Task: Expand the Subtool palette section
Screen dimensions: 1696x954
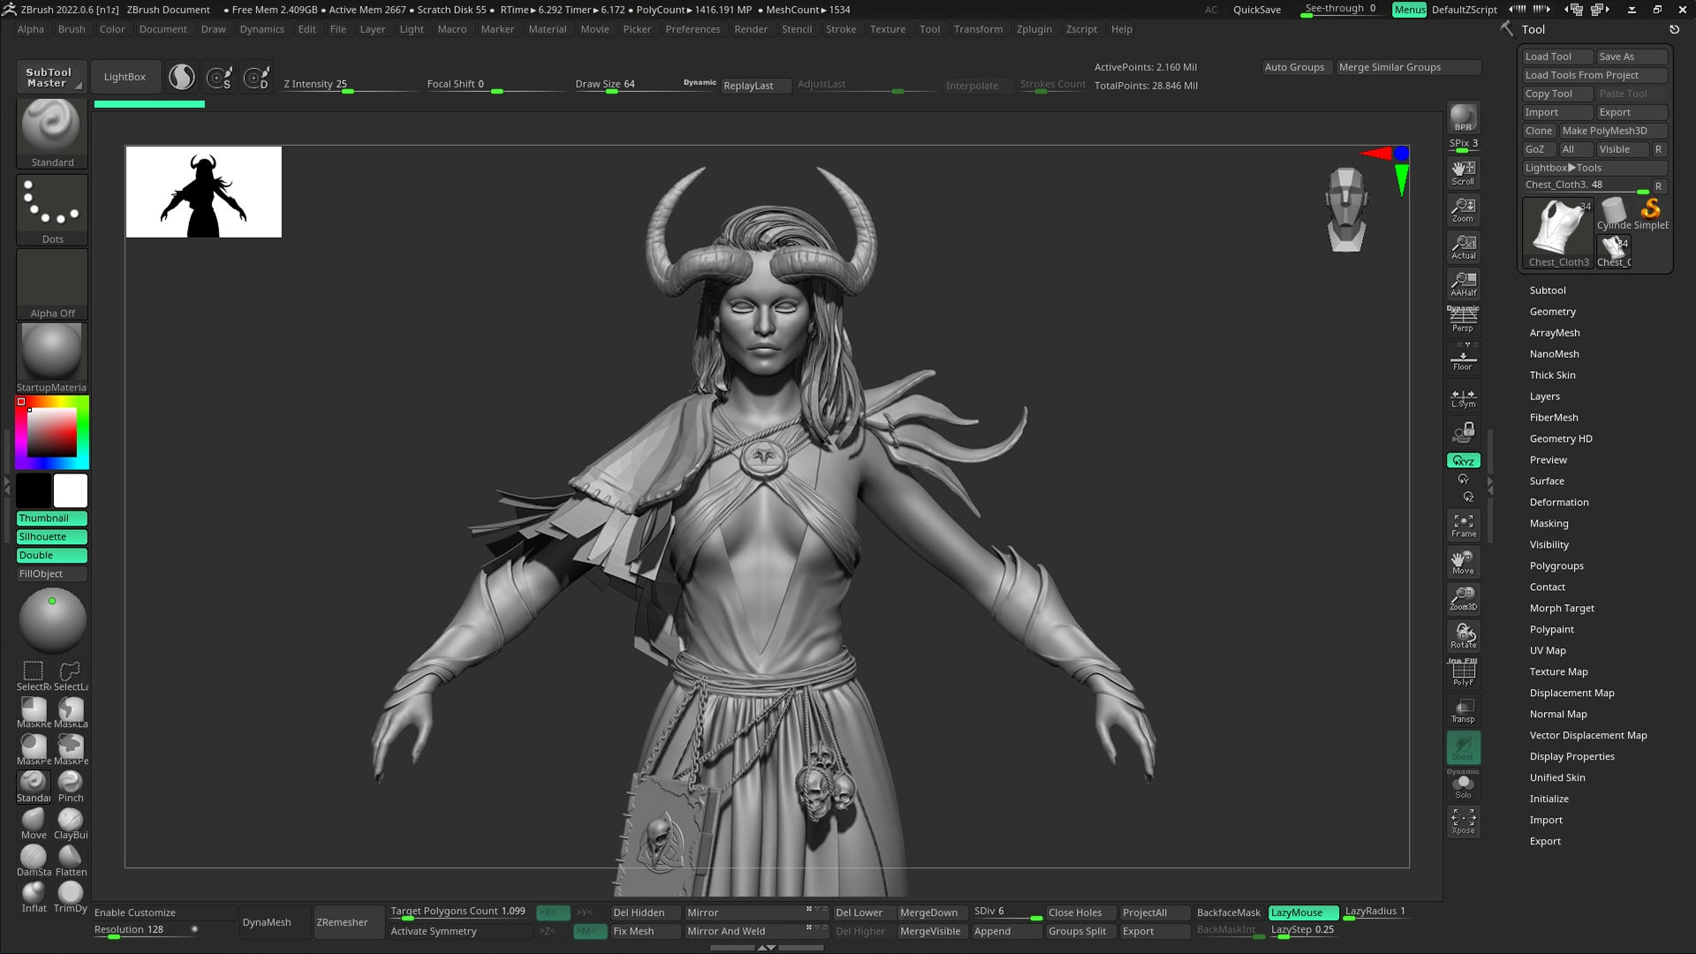Action: click(x=1548, y=291)
